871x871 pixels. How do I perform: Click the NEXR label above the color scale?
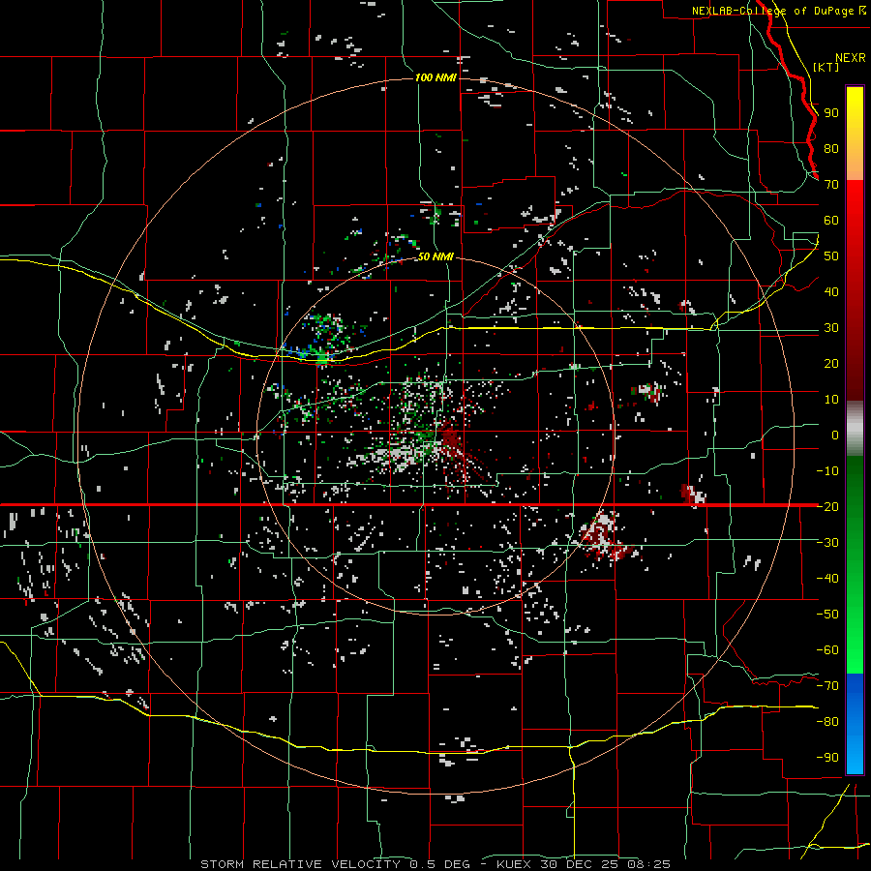[851, 58]
